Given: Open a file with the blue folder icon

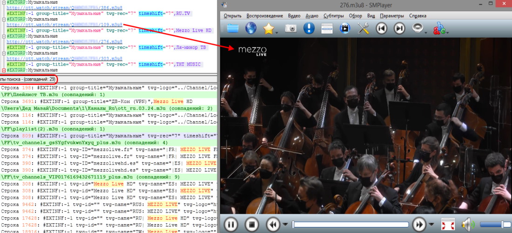Looking at the screenshot, I should [x=233, y=28].
